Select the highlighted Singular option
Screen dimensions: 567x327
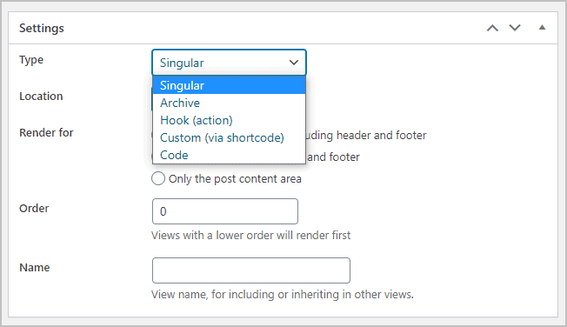tap(230, 85)
